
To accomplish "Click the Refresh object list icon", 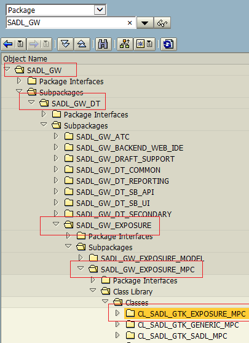I will click(x=168, y=44).
